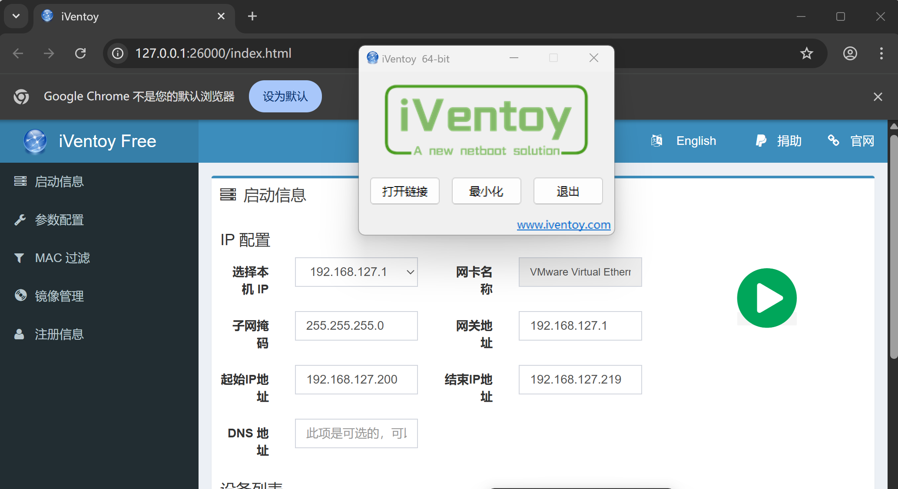Open the Chrome profile avatar icon
Screen dimensions: 898x489
pos(850,53)
